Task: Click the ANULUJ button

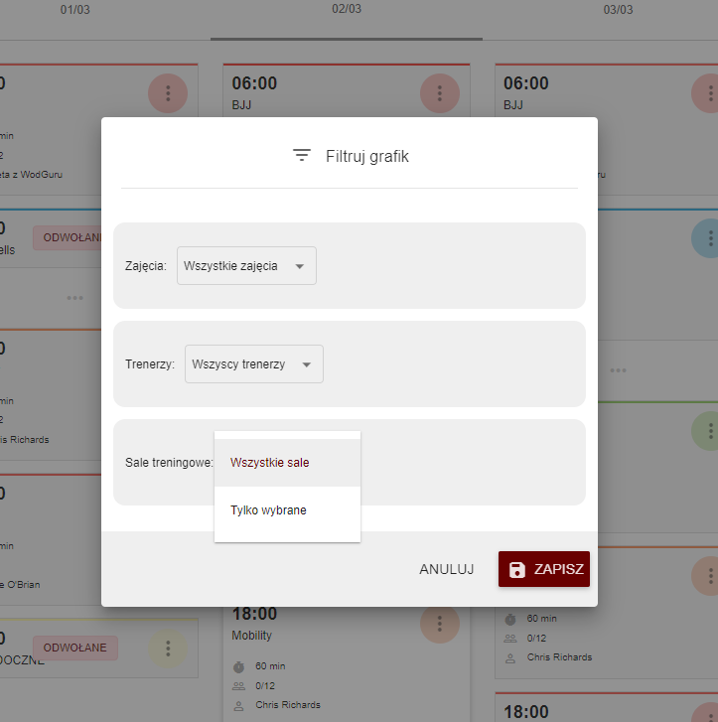Action: pyautogui.click(x=446, y=569)
